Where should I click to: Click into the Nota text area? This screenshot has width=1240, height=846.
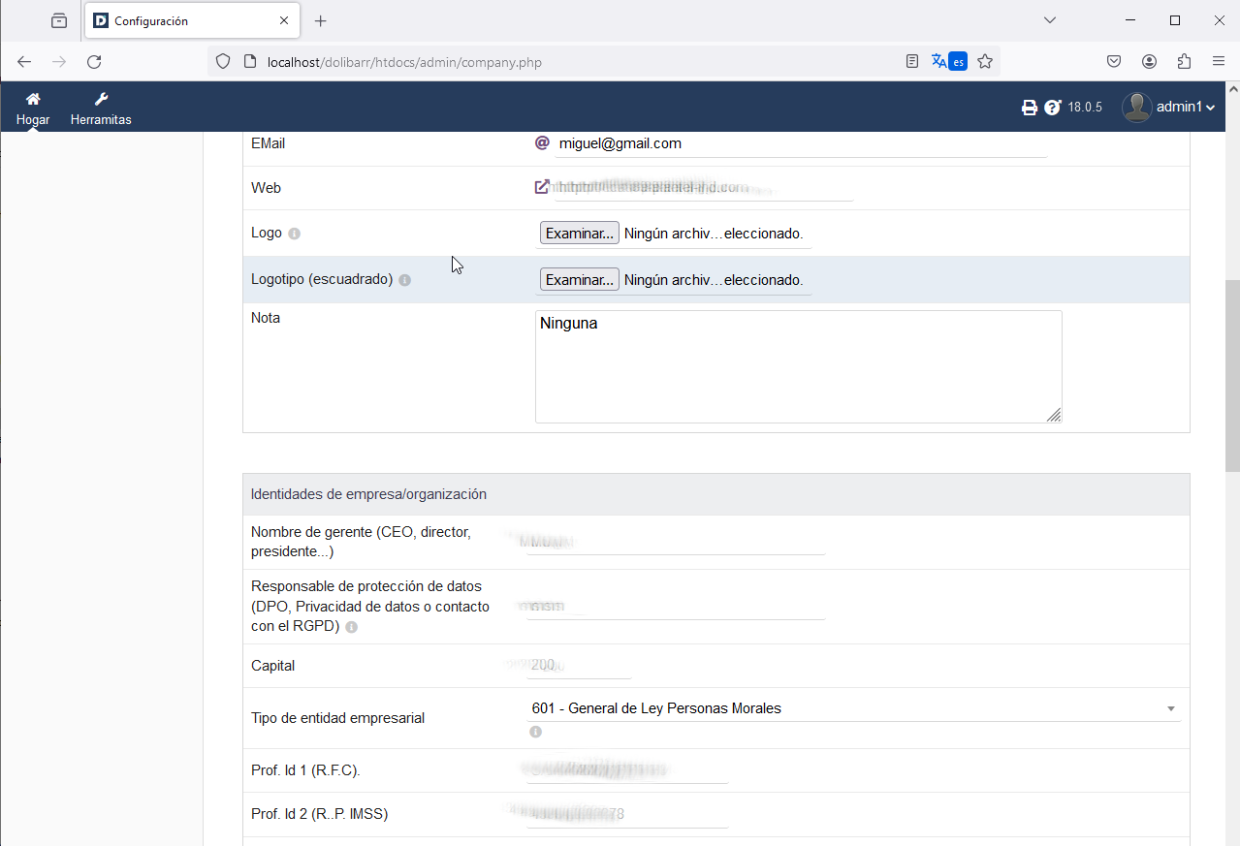(x=798, y=366)
